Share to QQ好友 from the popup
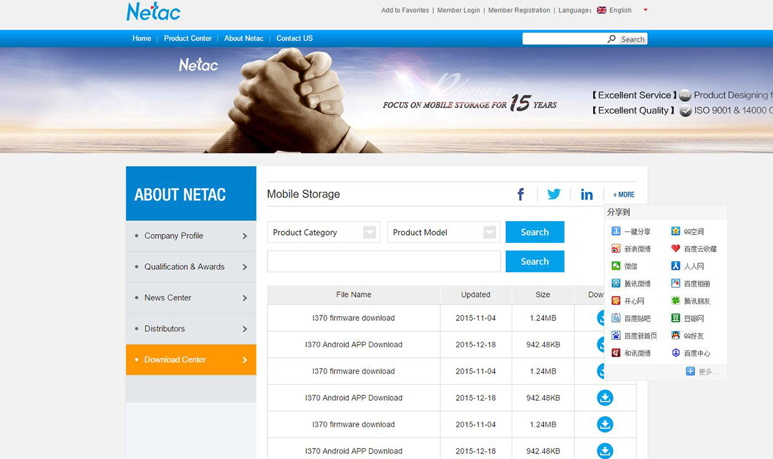Screen dimensions: 773x459 688,336
